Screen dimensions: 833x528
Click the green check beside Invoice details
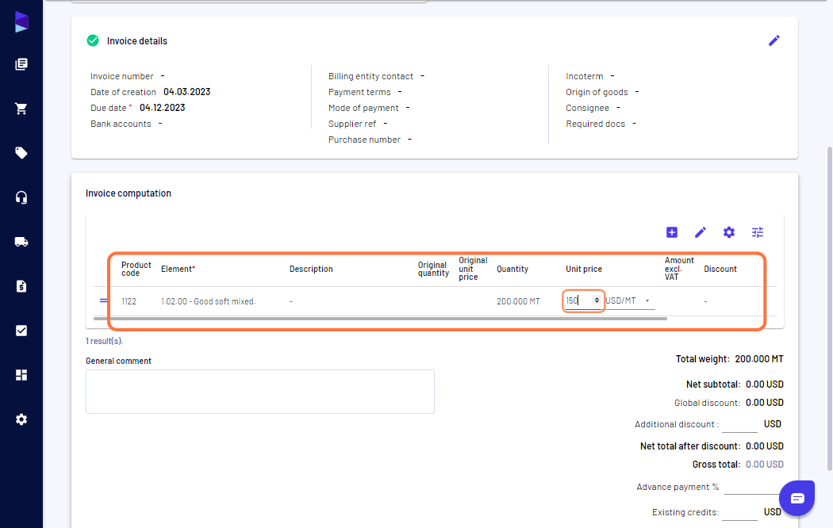[93, 41]
